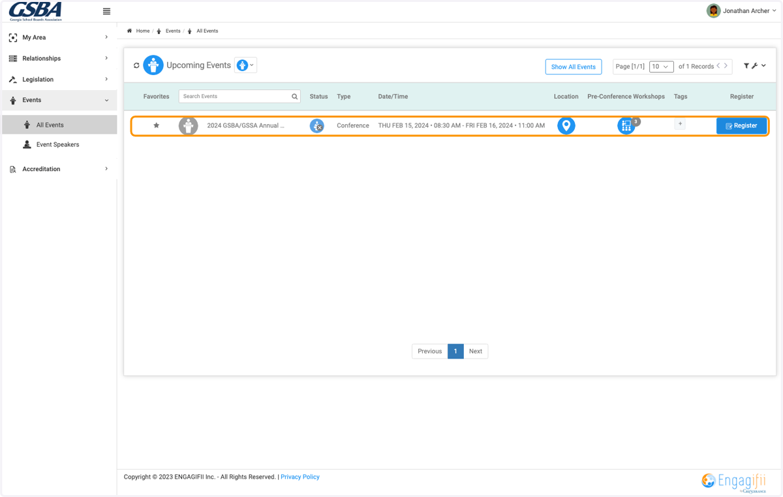Click the 2024 GSBA/GSSA event thumbnail
Image resolution: width=783 pixels, height=497 pixels.
188,125
